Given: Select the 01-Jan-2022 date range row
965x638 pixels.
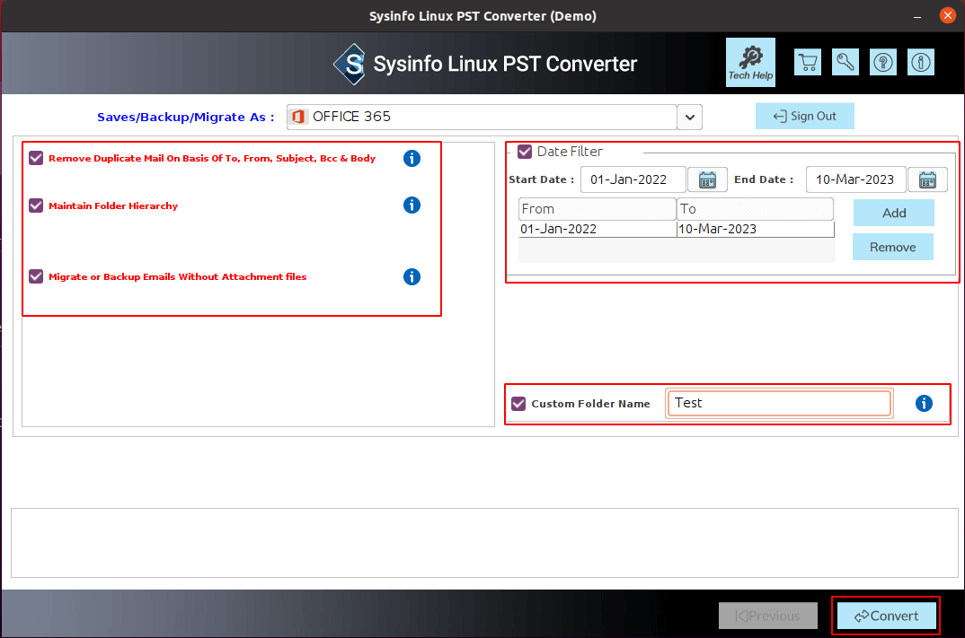Looking at the screenshot, I should (x=677, y=229).
